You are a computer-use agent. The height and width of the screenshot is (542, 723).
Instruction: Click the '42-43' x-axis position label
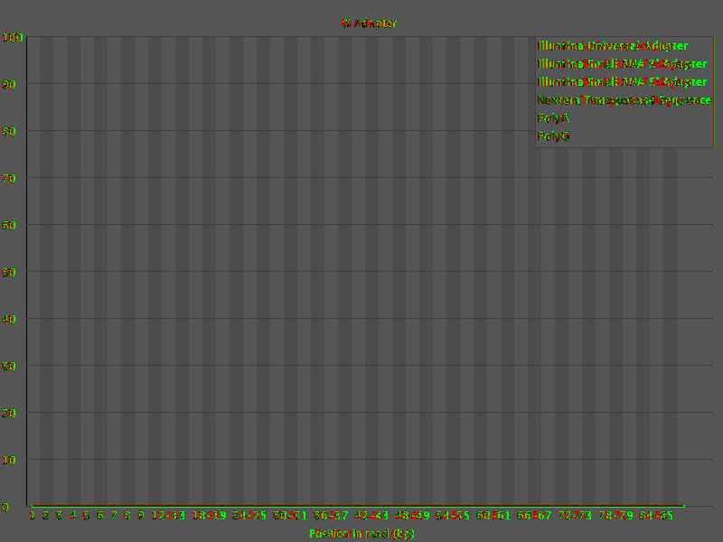pos(371,515)
